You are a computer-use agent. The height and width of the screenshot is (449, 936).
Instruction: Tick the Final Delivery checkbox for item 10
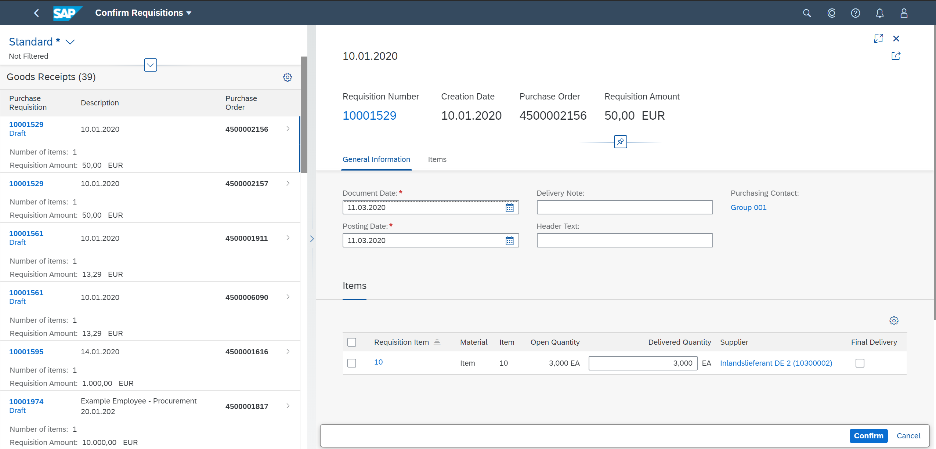tap(860, 363)
